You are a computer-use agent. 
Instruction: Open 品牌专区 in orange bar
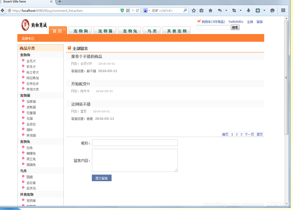pos(28,38)
